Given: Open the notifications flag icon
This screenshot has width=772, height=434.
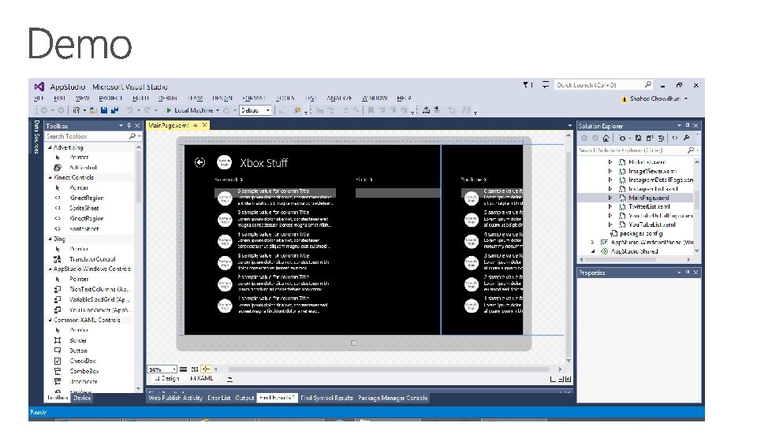Looking at the screenshot, I should [526, 85].
